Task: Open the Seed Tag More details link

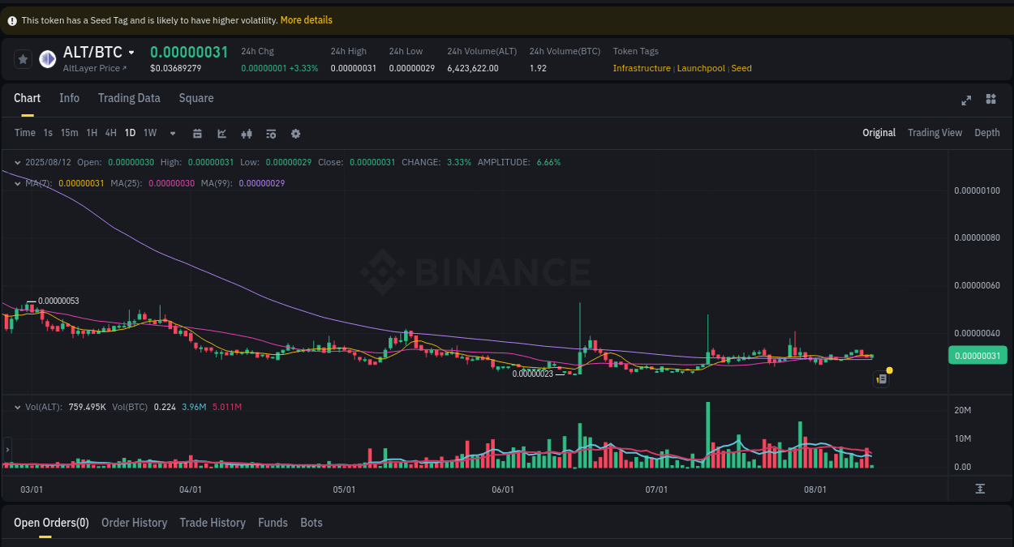Action: 306,19
